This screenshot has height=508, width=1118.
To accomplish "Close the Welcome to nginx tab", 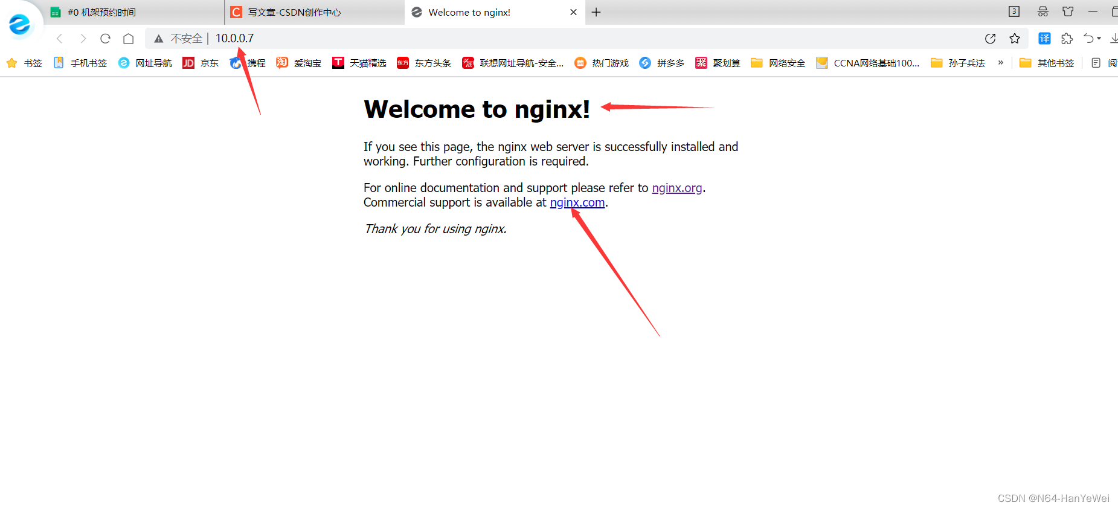I will [573, 12].
